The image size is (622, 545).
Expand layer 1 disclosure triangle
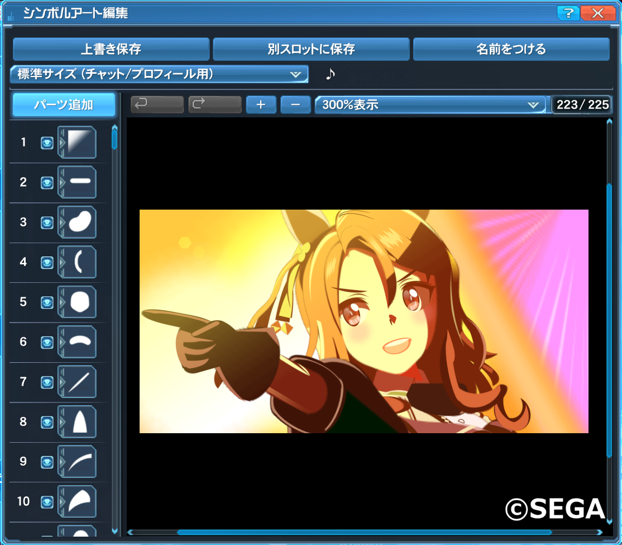pyautogui.click(x=62, y=142)
